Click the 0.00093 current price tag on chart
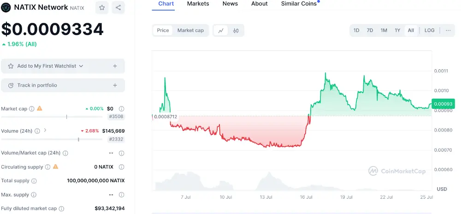Image resolution: width=461 pixels, height=214 pixels. tap(443, 104)
